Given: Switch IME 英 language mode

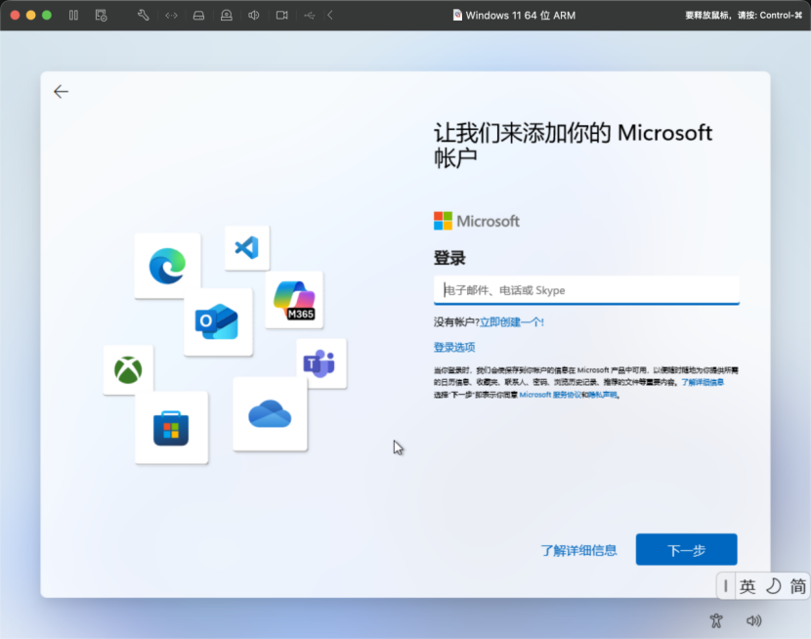Looking at the screenshot, I should [747, 586].
